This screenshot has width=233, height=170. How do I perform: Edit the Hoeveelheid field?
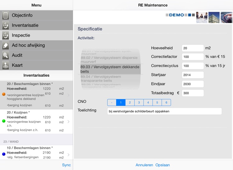click(193, 48)
